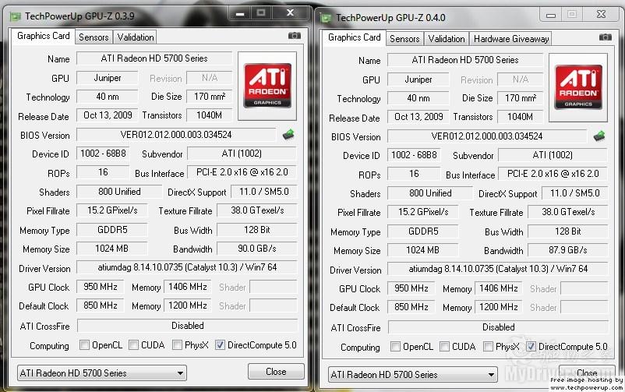Click the Close button in GPU-Z 0.4.0
This screenshot has height=392, width=625.
point(587,373)
